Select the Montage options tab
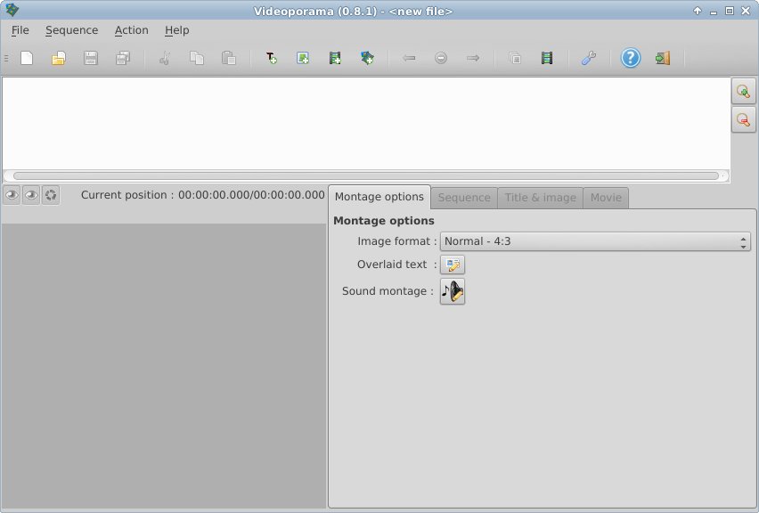Screen dimensions: 759x513 (379, 197)
